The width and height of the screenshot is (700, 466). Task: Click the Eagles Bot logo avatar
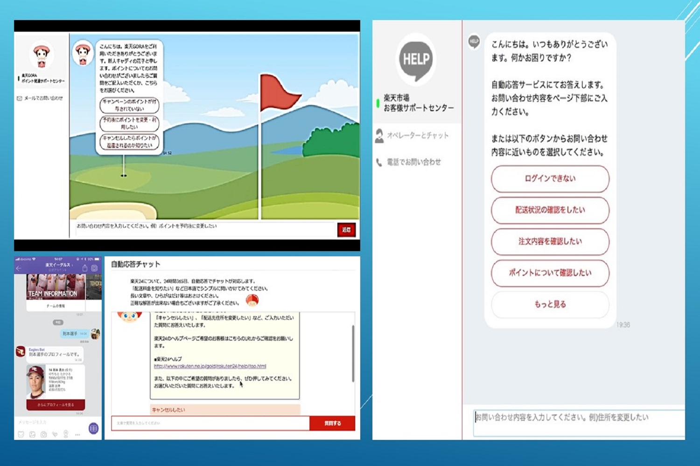pos(21,351)
